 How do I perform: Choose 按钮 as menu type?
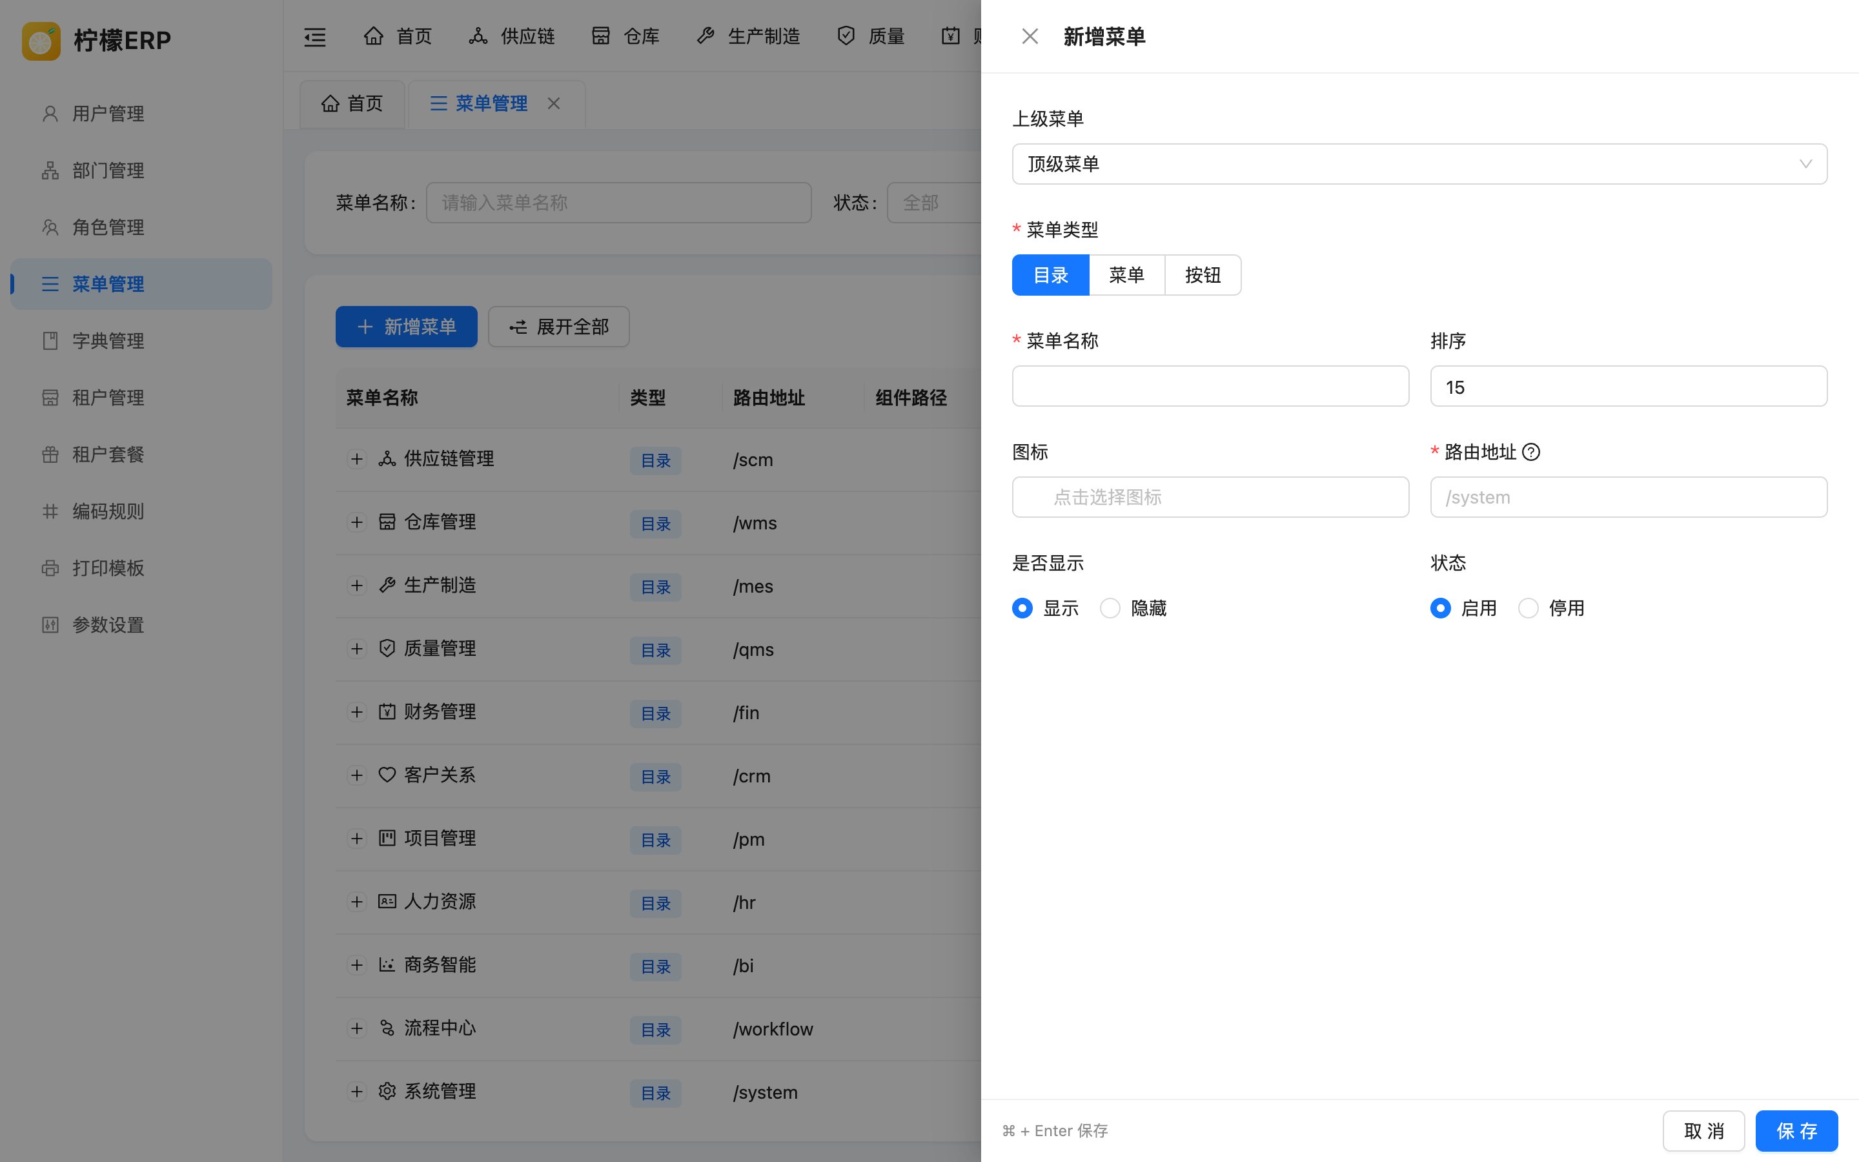[1202, 275]
